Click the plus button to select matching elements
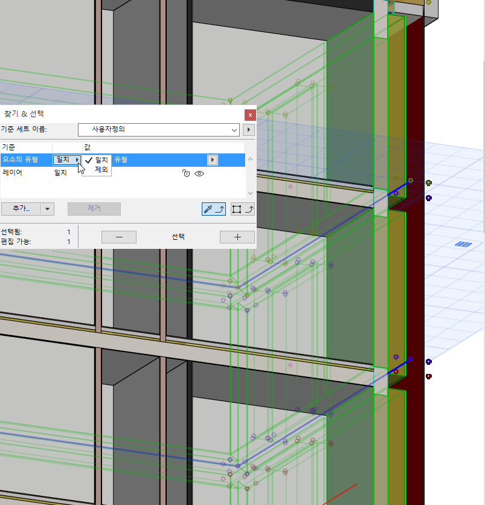Image resolution: width=485 pixels, height=505 pixels. (x=237, y=237)
